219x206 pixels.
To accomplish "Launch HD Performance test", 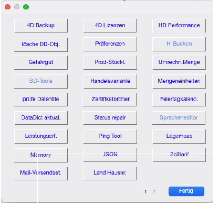I will coord(179,26).
